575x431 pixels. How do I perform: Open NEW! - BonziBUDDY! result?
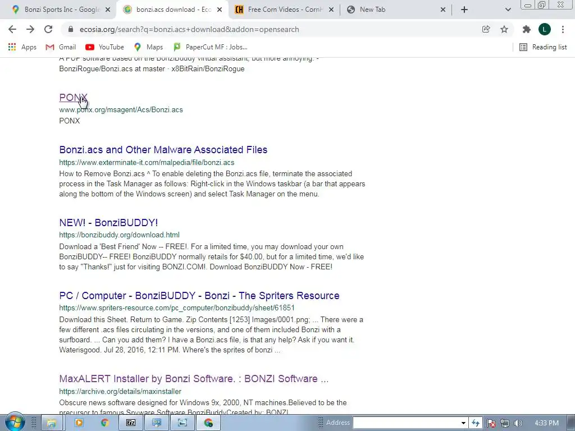point(108,222)
